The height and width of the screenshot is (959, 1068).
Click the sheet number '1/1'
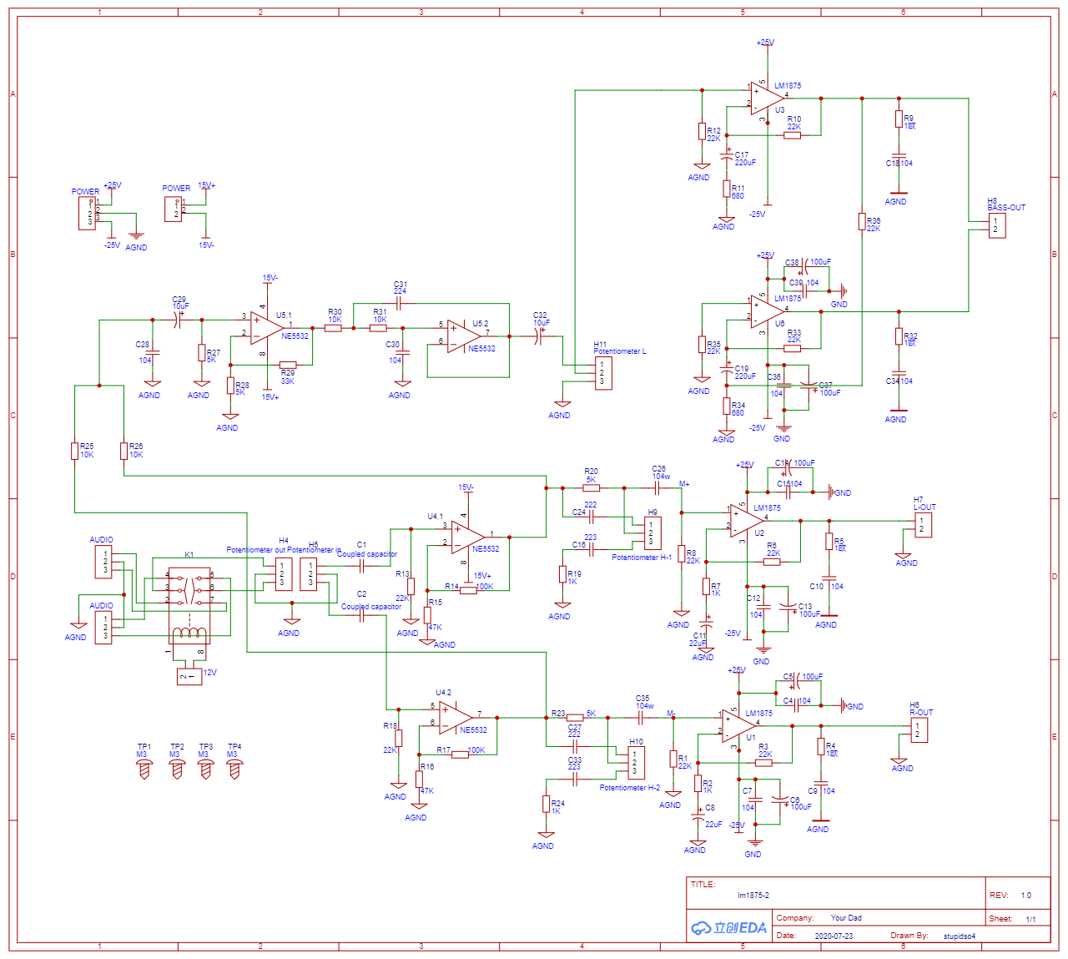[1030, 920]
